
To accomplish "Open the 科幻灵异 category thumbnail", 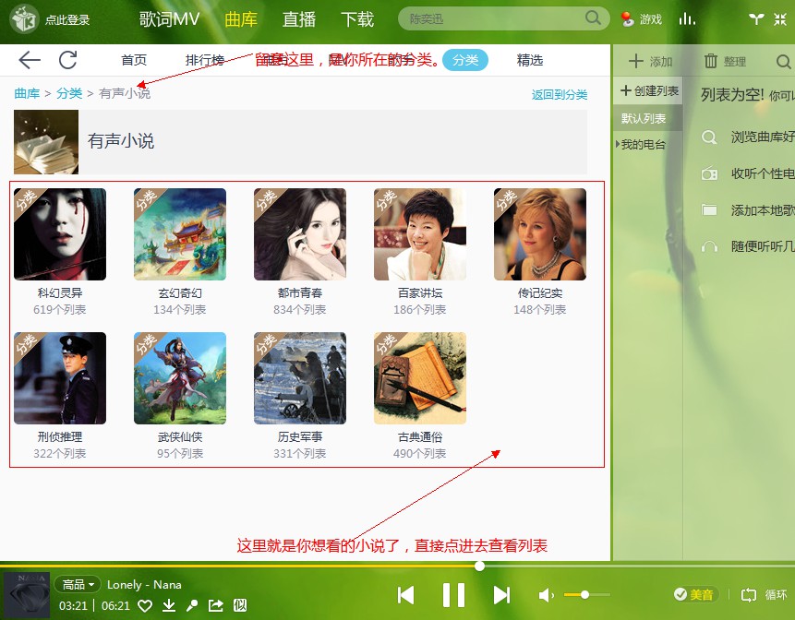I will (x=60, y=234).
